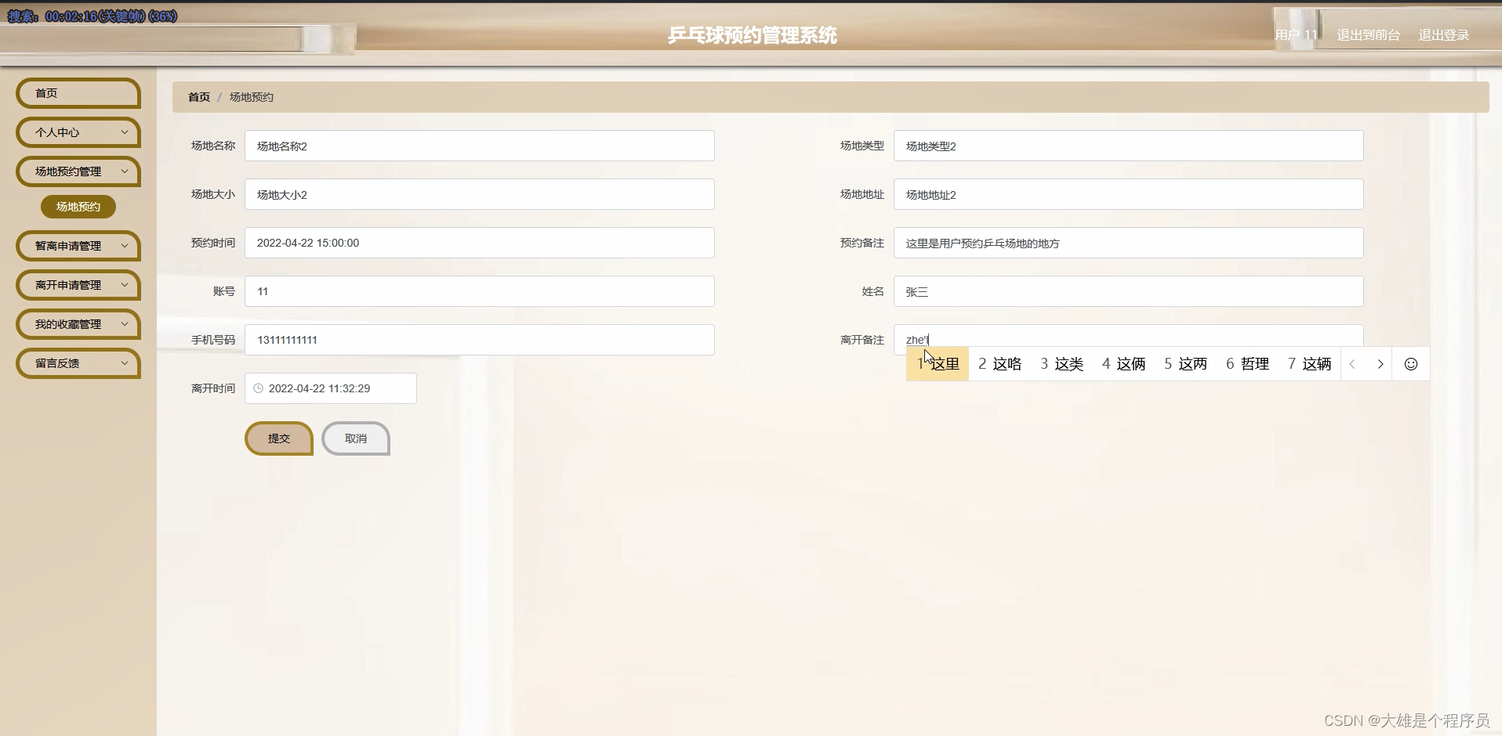Open the 留言反馈 dropdown
The height and width of the screenshot is (736, 1502).
78,363
